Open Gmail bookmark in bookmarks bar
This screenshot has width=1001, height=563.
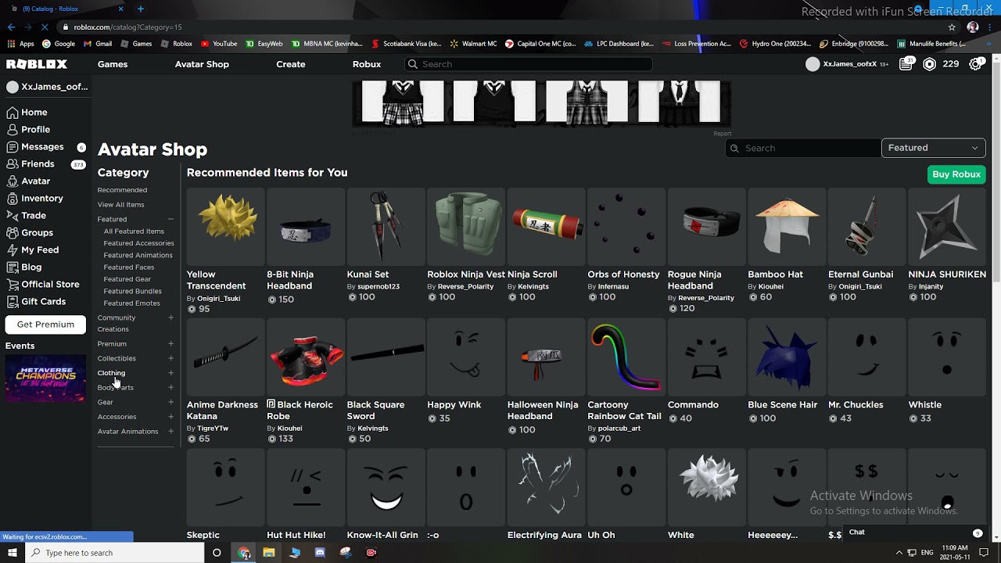pos(98,44)
